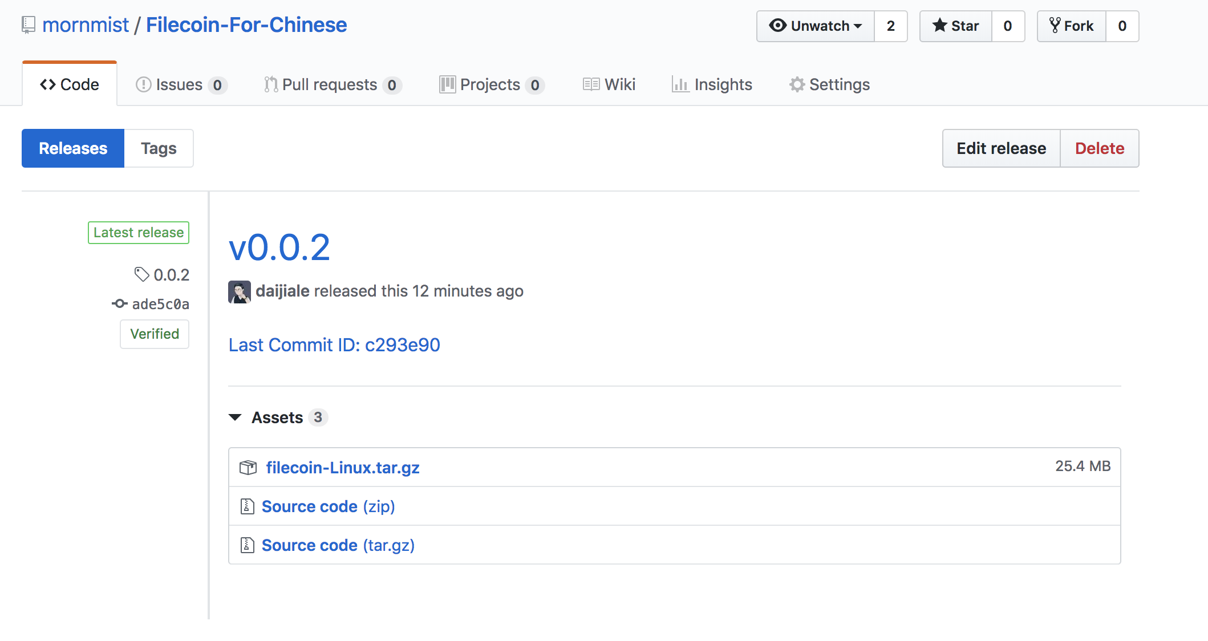The image size is (1208, 641).
Task: Click Edit release
Action: (1002, 148)
